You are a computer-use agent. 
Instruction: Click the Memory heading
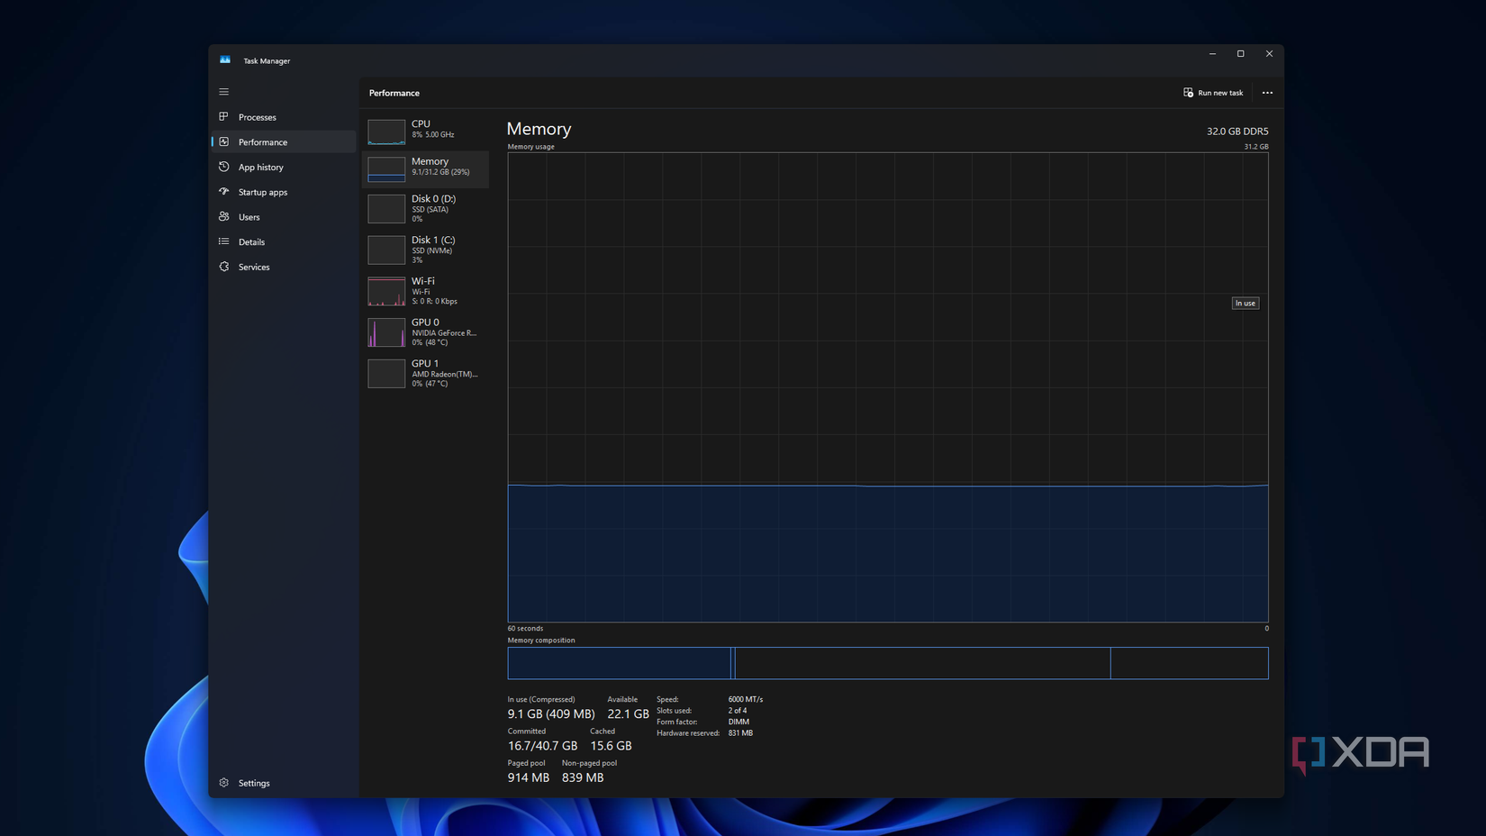tap(539, 129)
